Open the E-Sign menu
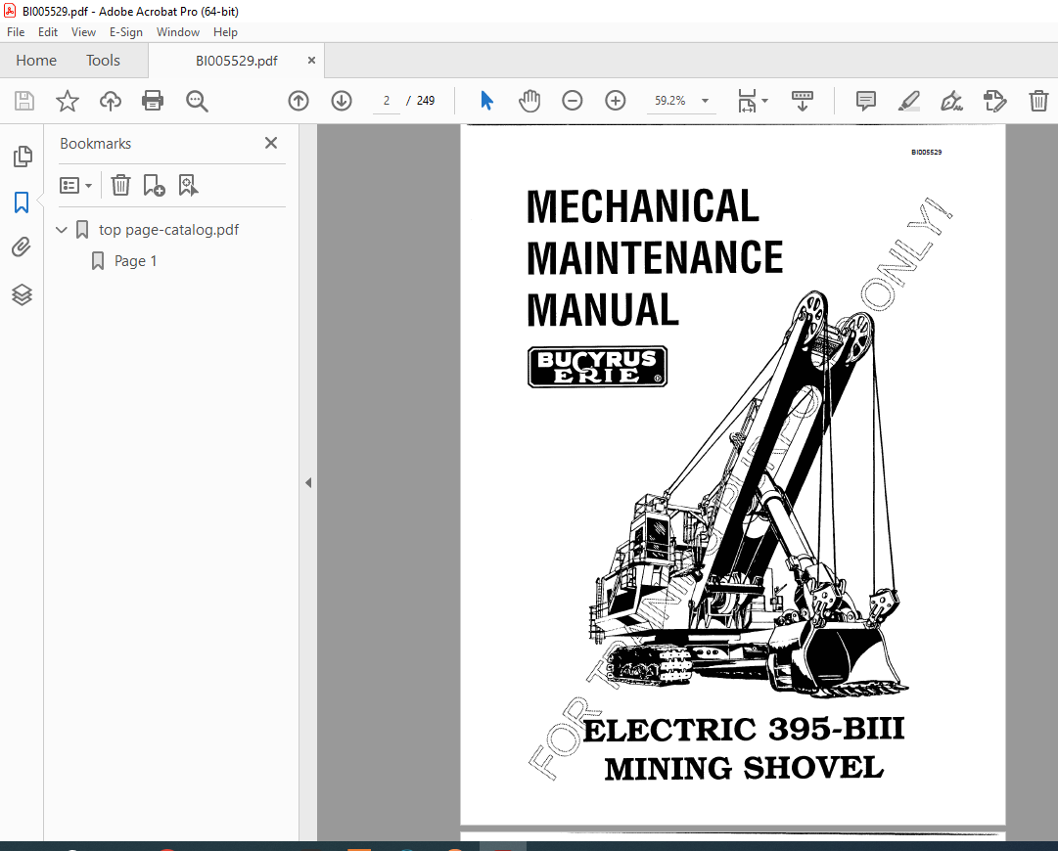This screenshot has width=1058, height=851. (x=126, y=32)
